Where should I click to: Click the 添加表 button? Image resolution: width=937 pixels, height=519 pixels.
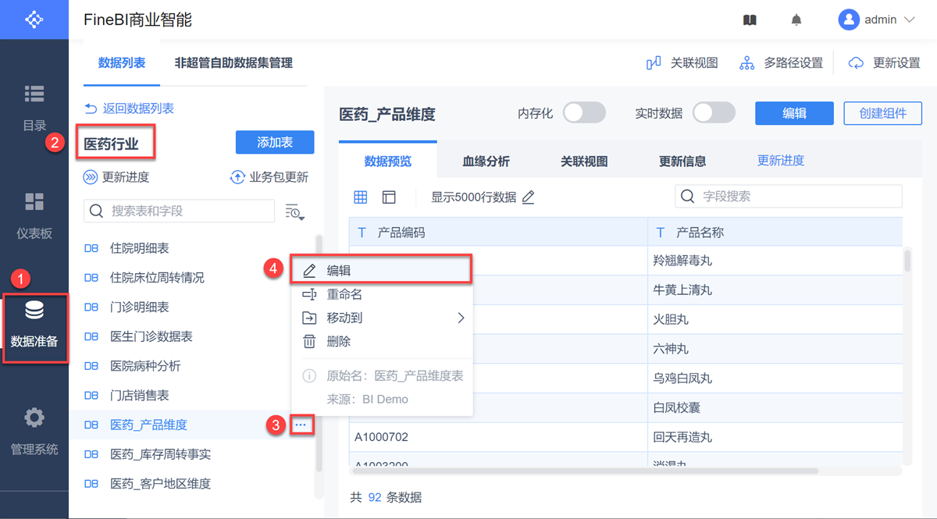(275, 143)
